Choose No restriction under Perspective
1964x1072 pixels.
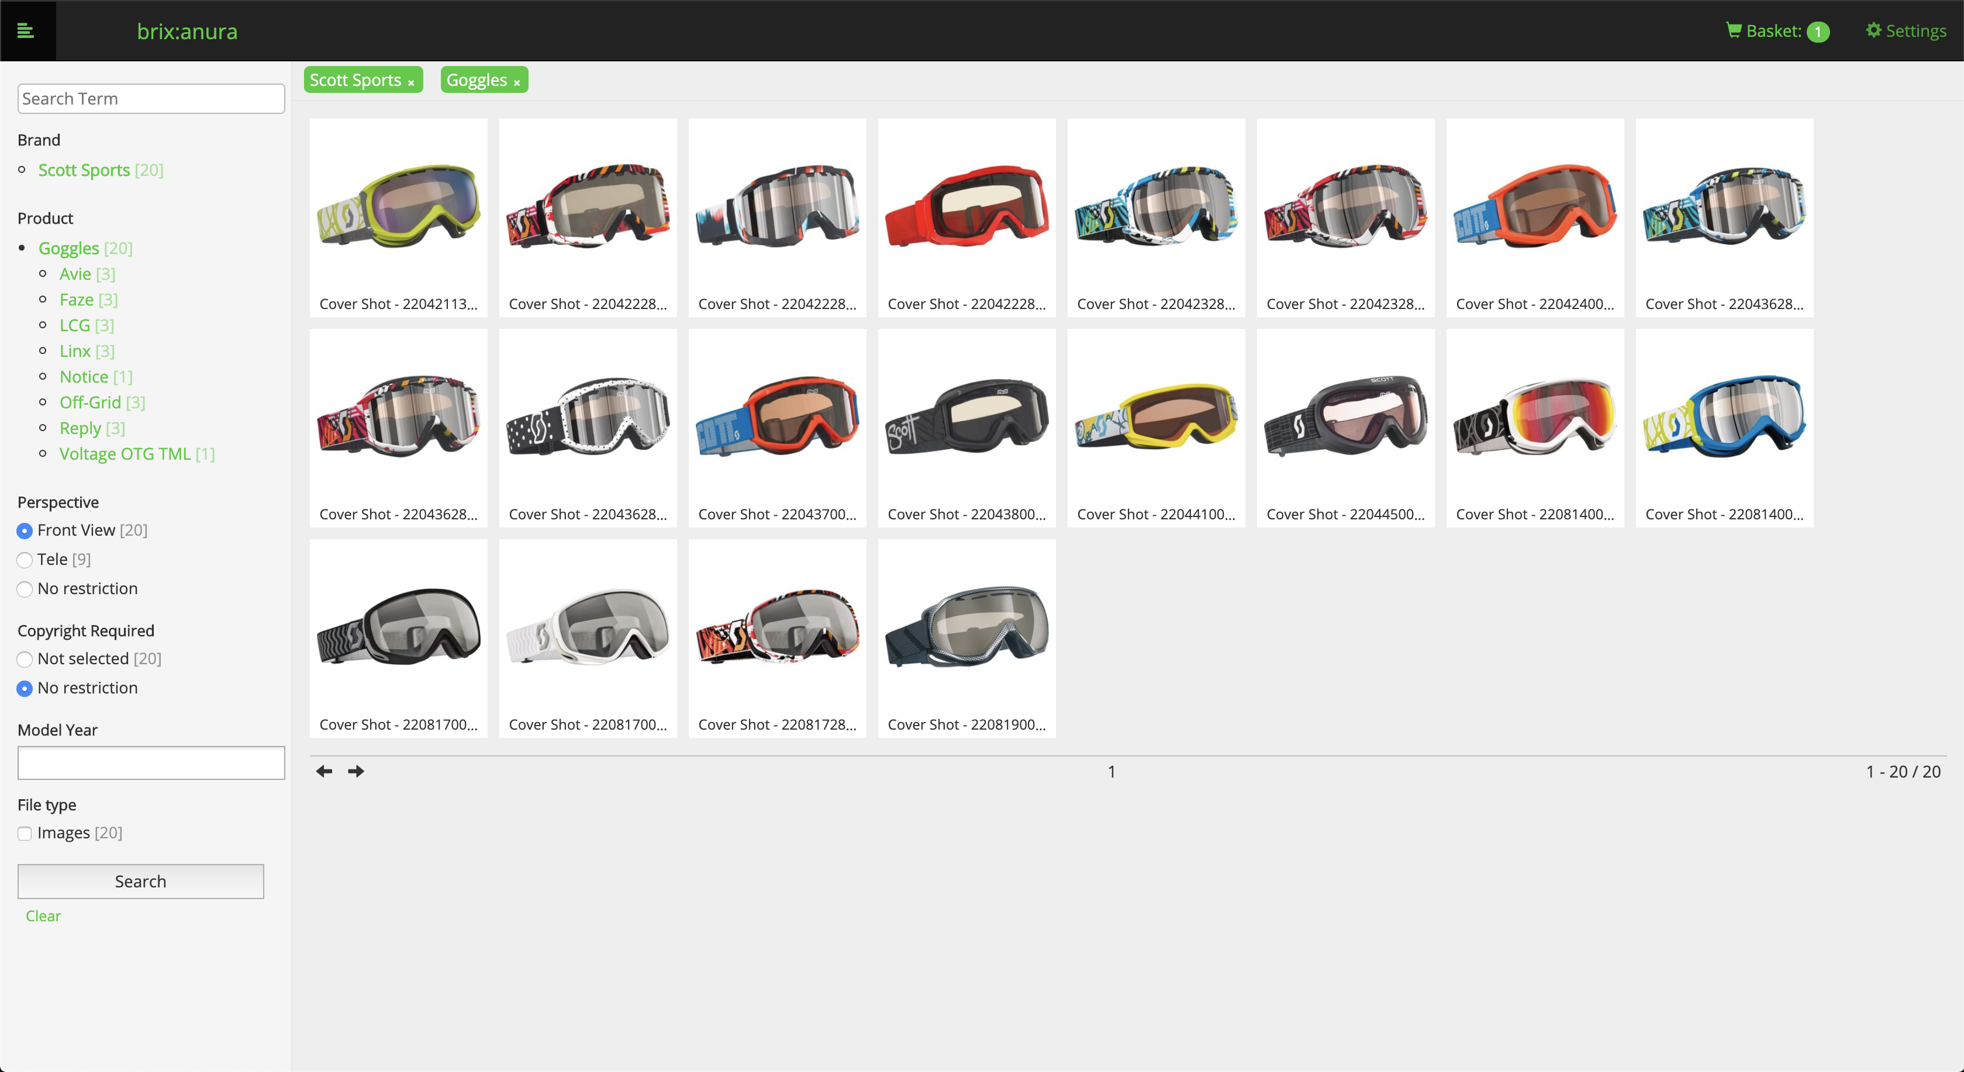click(25, 589)
